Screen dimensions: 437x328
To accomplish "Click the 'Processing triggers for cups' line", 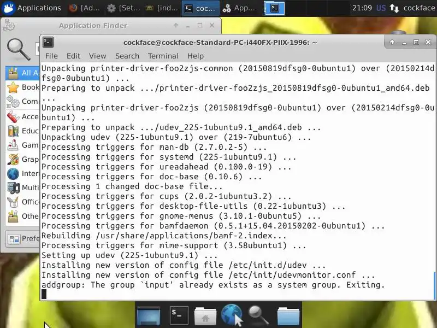I will tap(166, 196).
